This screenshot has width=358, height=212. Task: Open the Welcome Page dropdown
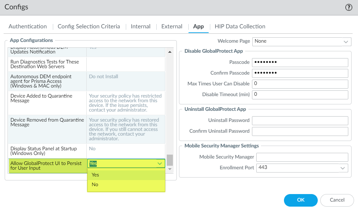tap(346, 42)
